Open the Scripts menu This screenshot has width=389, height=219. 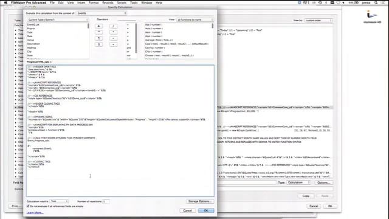click(122, 2)
